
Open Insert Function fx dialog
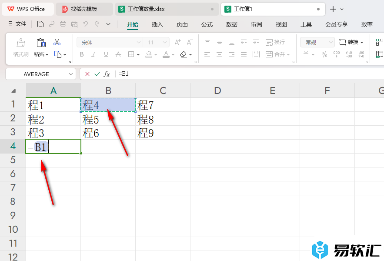[107, 74]
